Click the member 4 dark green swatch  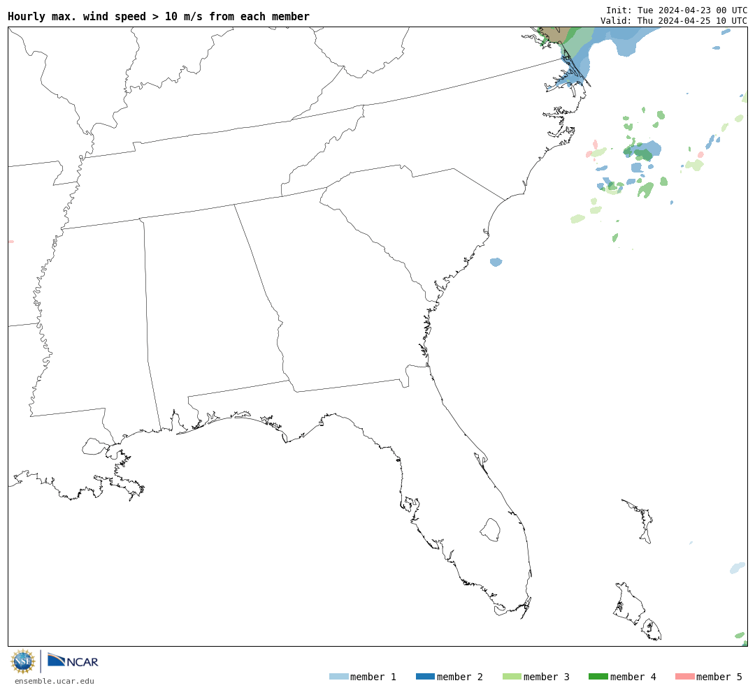[x=598, y=676]
